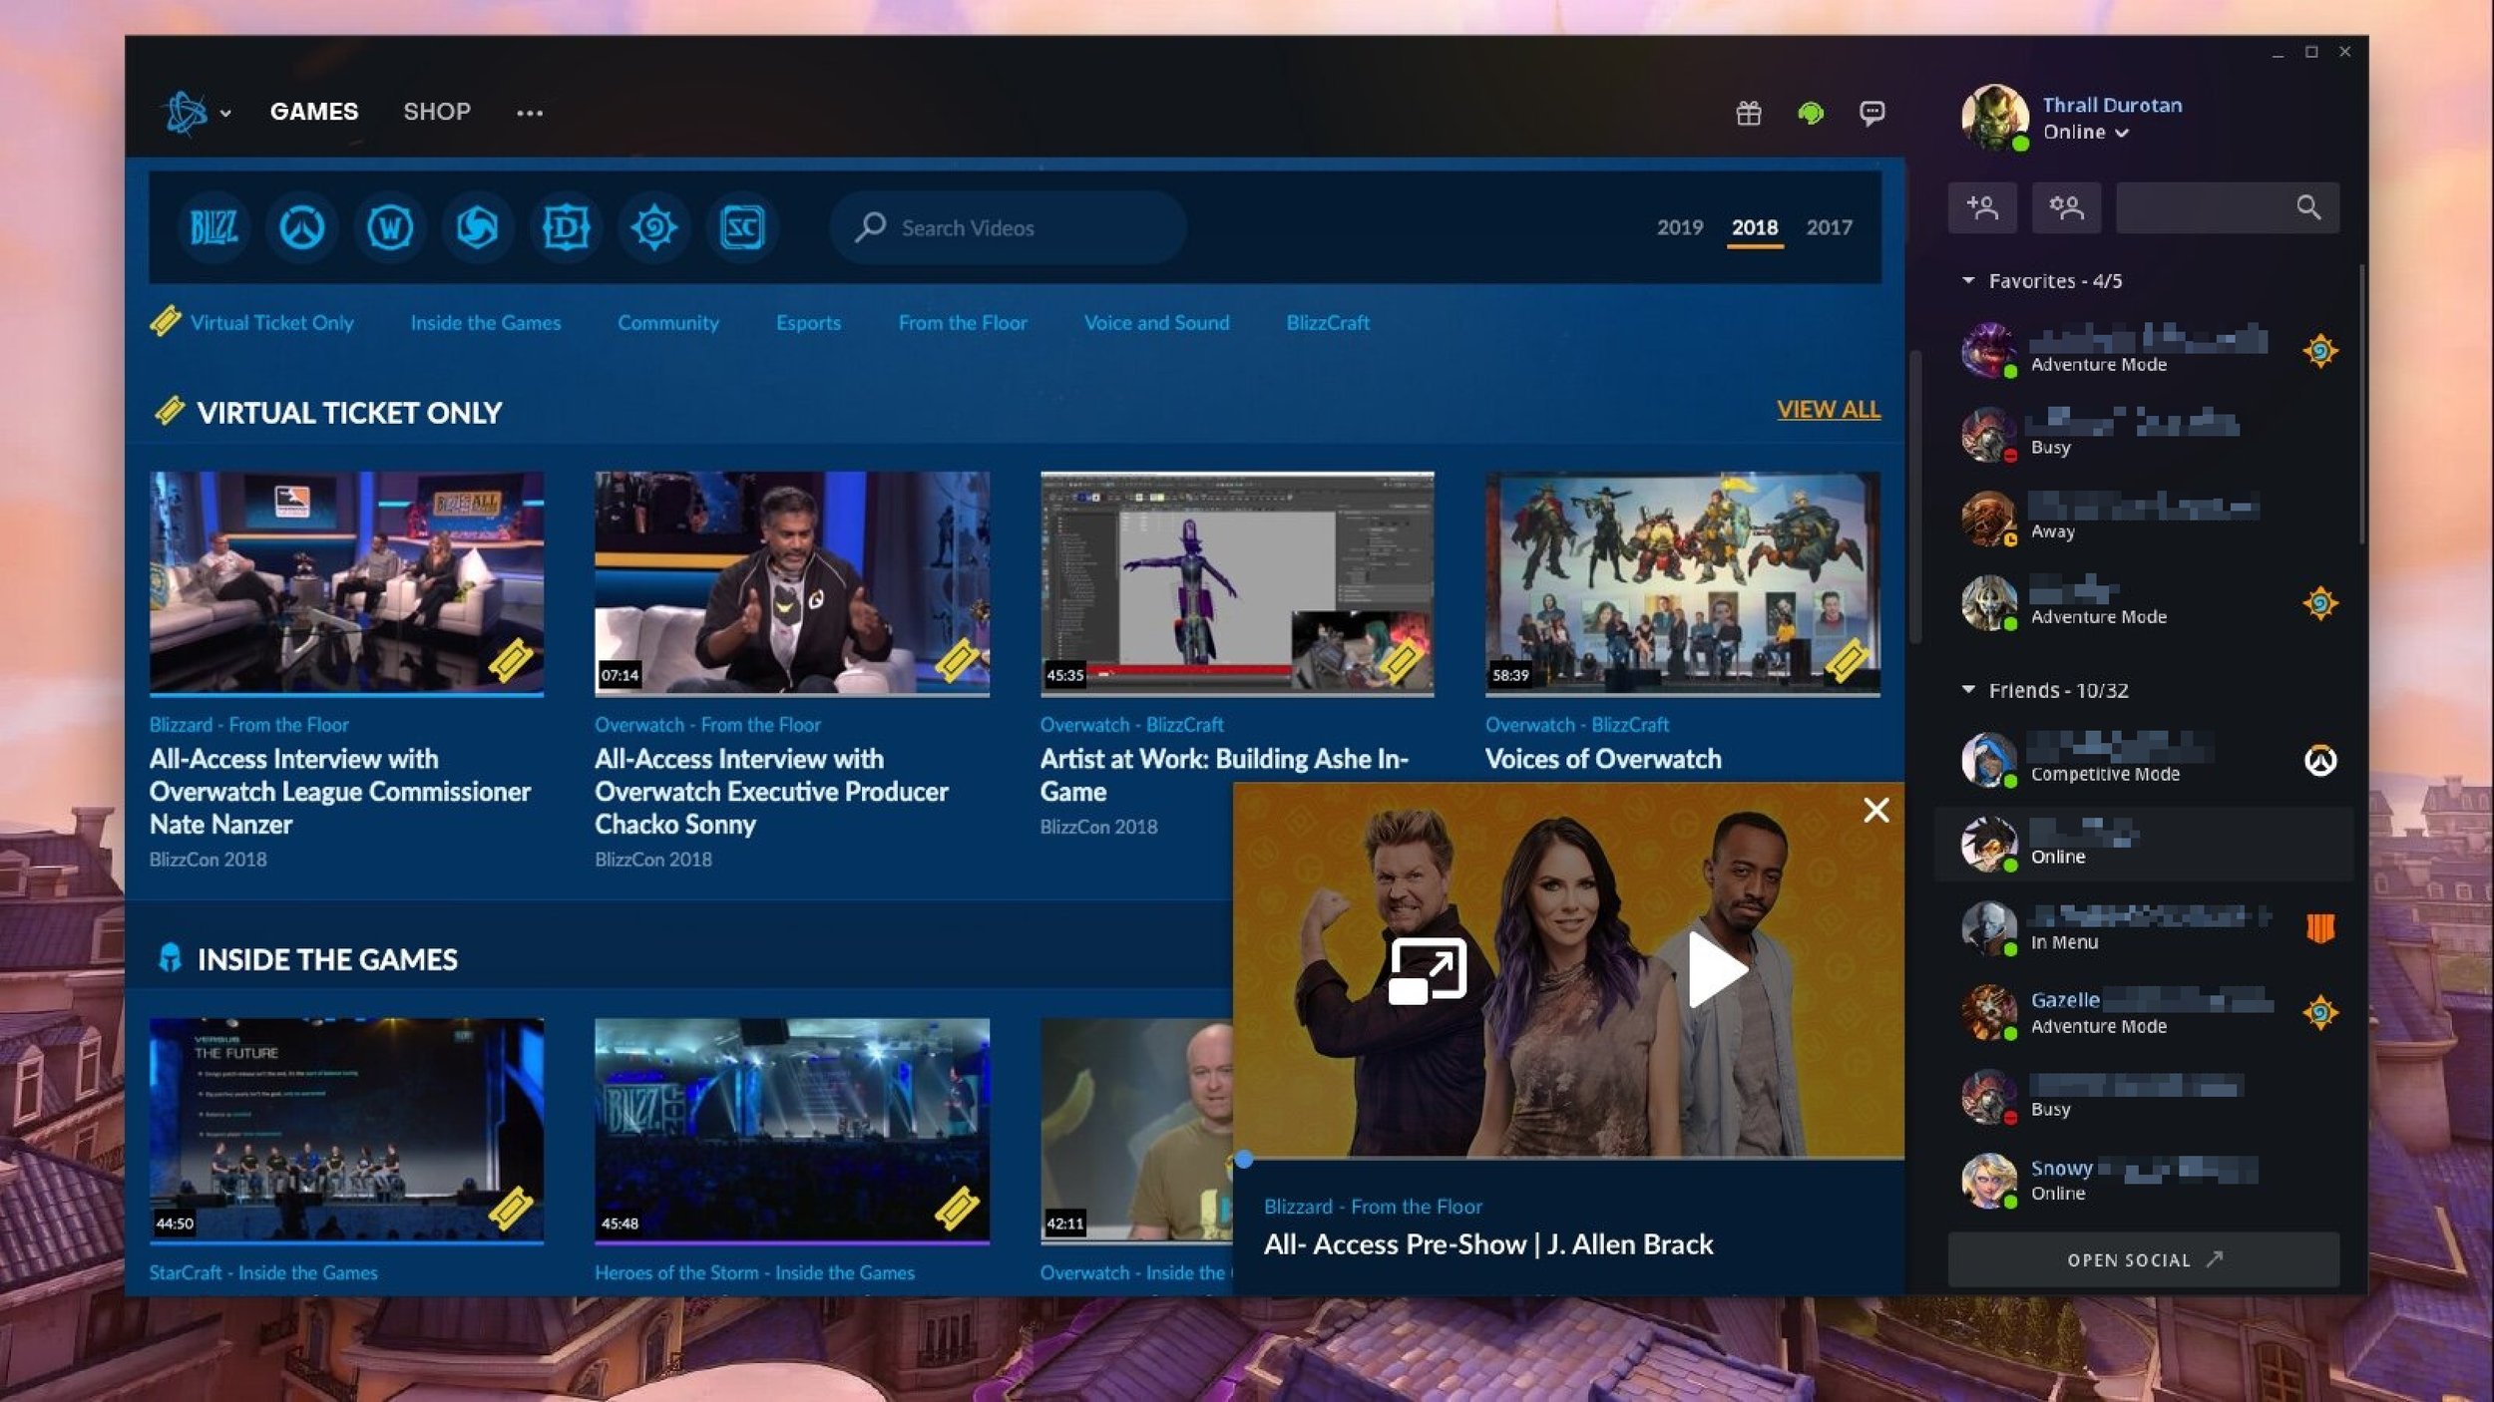Screen dimensions: 2494x1402
Task: Open the three-dot more menu
Action: [x=530, y=113]
